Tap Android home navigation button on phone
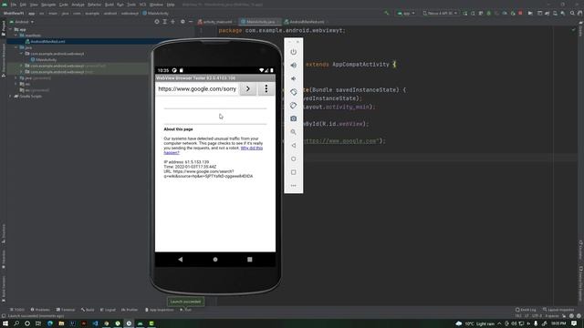Image resolution: width=584 pixels, height=328 pixels. 215,259
